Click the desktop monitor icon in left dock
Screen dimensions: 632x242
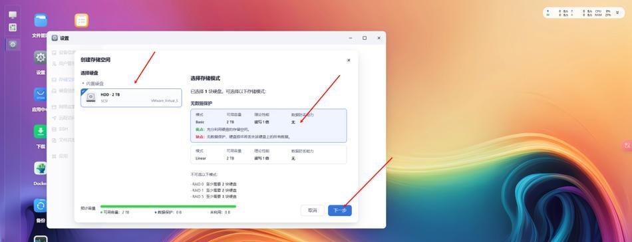click(x=13, y=15)
